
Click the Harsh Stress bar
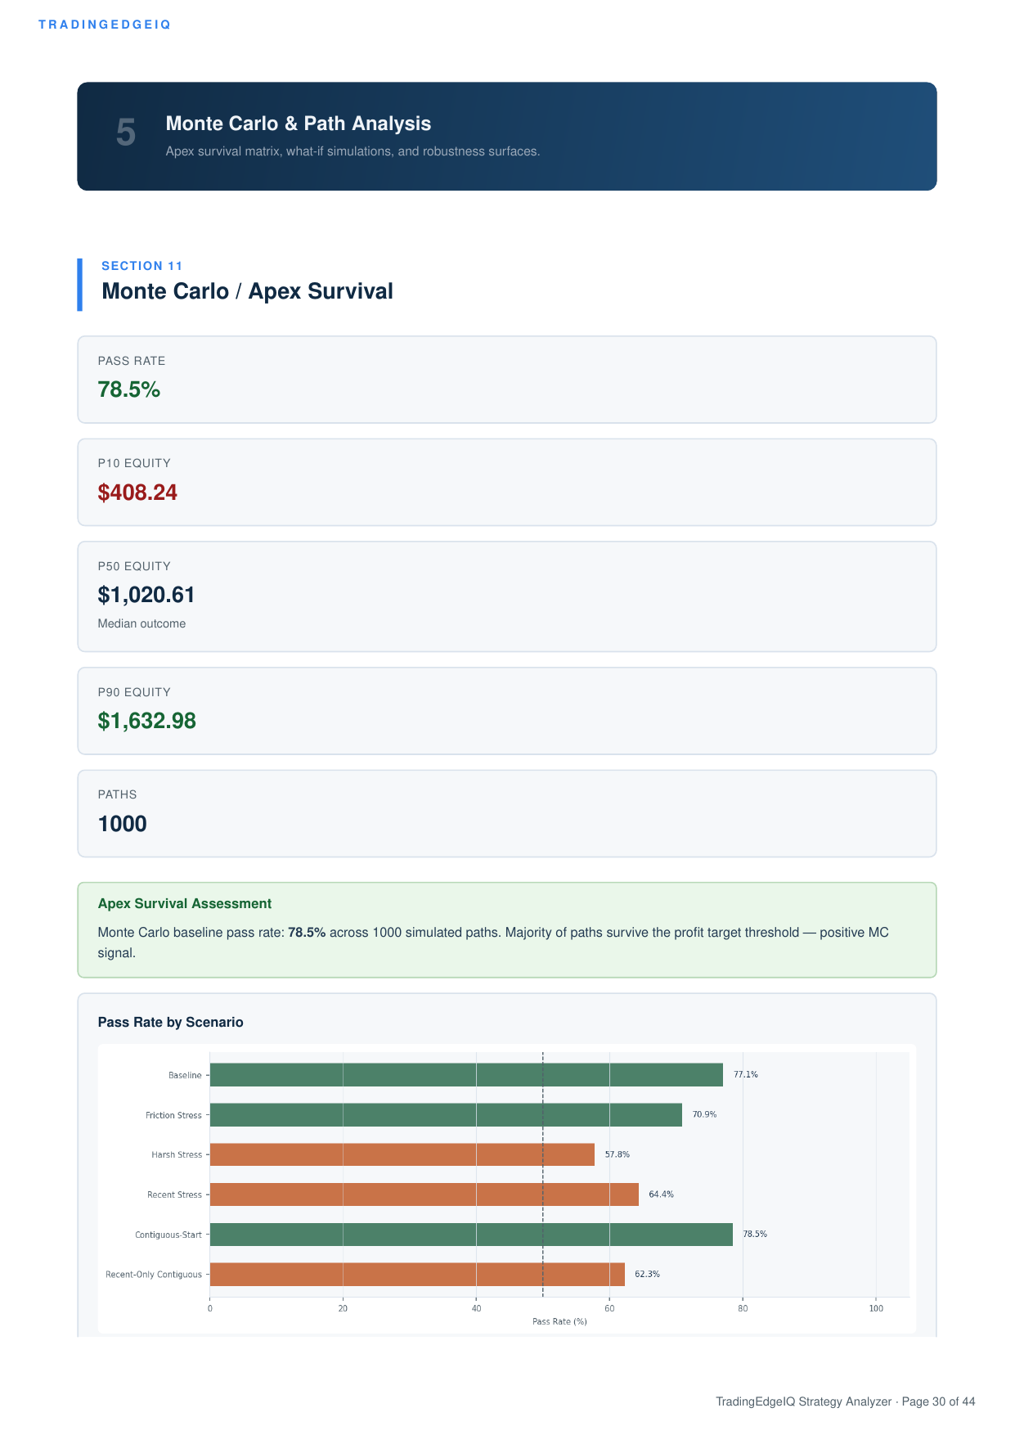[x=402, y=1154]
